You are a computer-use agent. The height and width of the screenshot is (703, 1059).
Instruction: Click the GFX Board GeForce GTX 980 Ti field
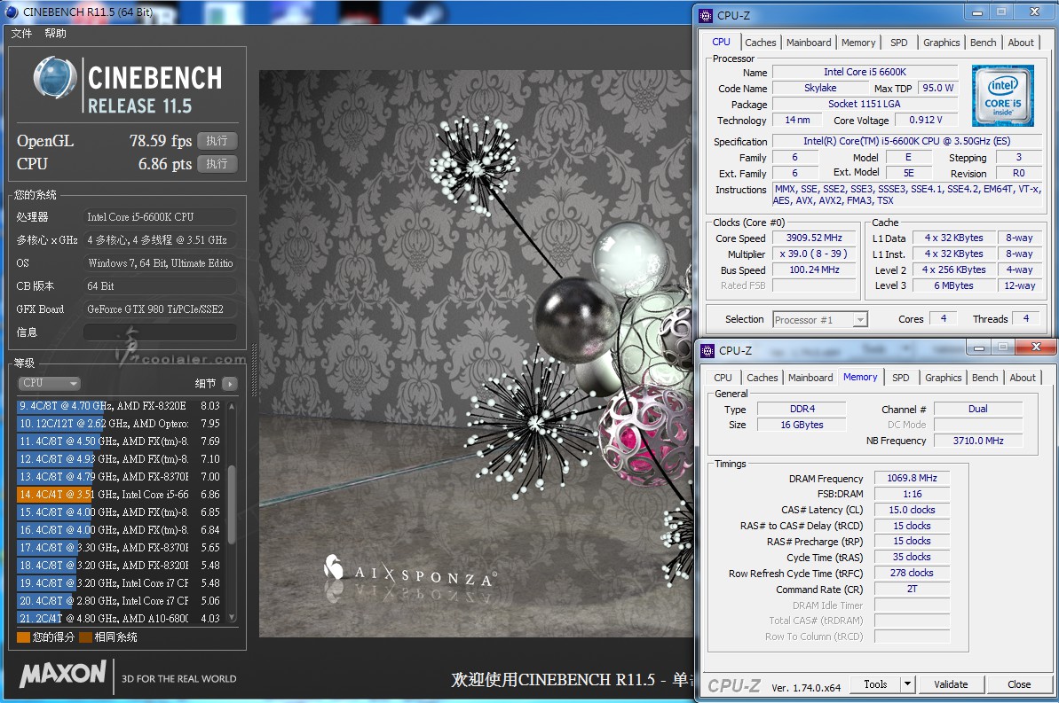[160, 309]
